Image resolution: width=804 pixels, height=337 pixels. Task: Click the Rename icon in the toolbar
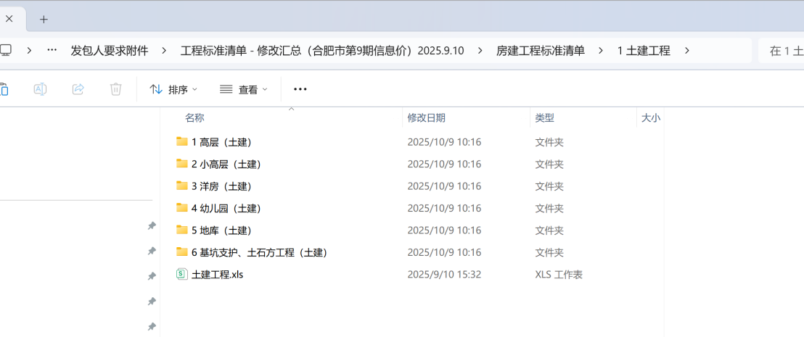click(41, 89)
